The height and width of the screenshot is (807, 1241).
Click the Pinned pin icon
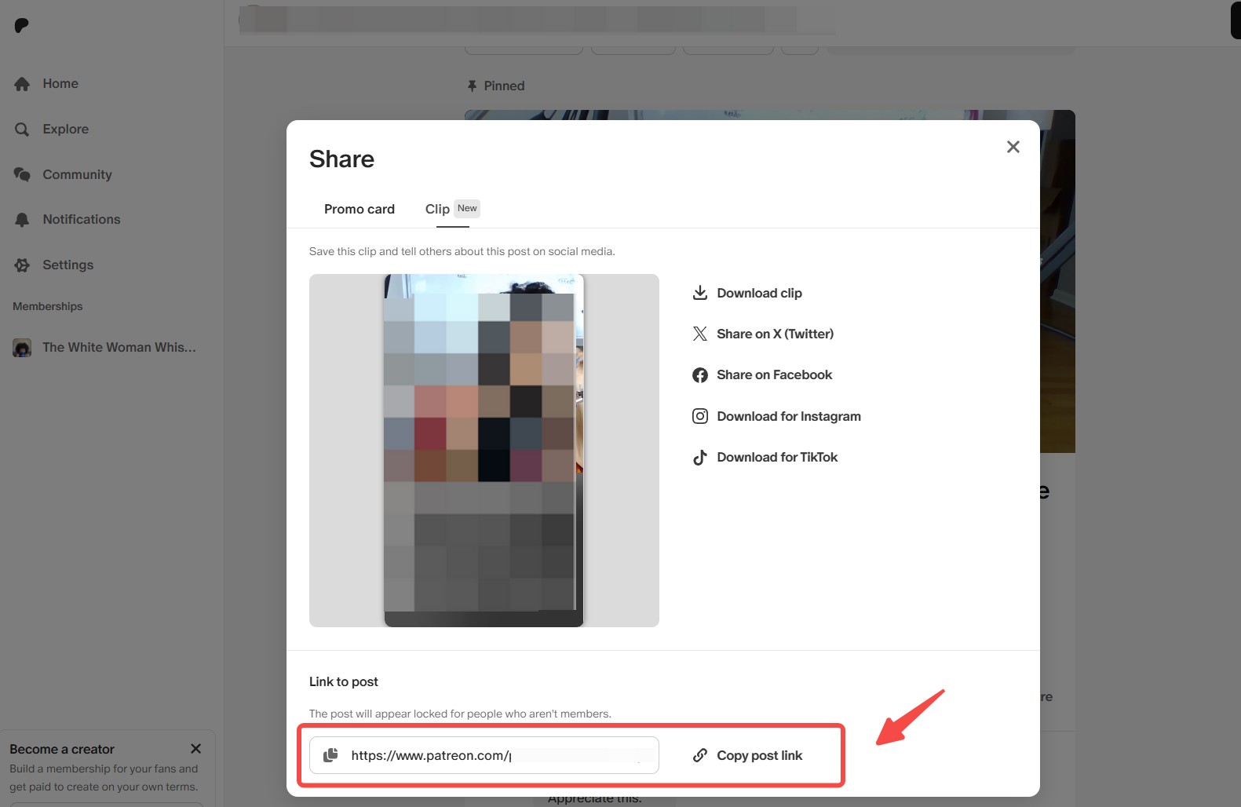pos(473,86)
